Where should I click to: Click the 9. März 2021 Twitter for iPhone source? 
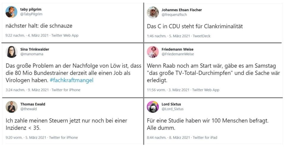tap(66, 90)
